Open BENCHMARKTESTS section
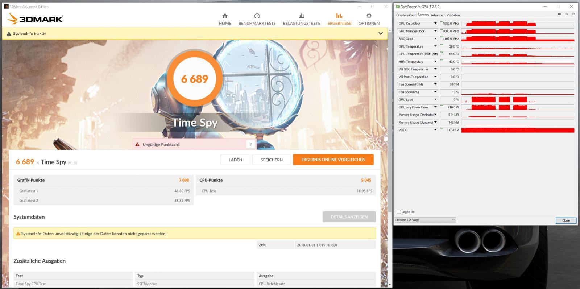Viewport: 580px width, 289px height. tap(257, 19)
